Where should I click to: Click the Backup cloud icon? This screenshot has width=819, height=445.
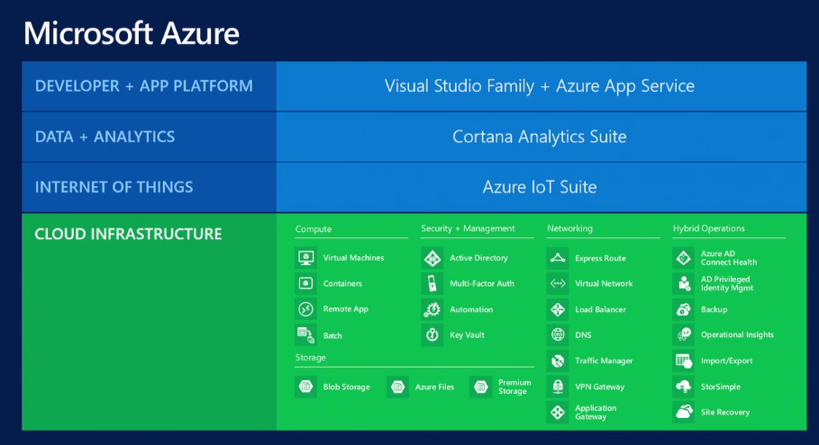684,309
